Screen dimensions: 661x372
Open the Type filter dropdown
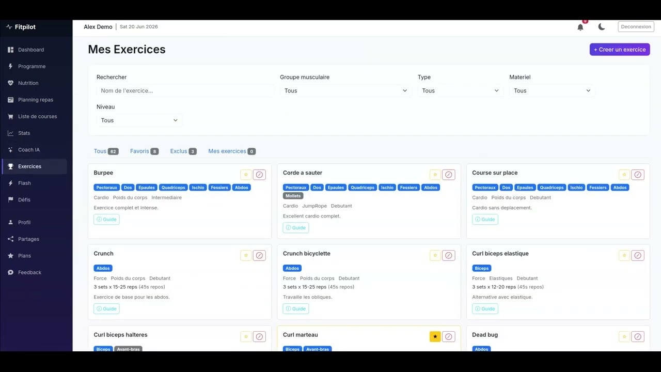point(460,90)
